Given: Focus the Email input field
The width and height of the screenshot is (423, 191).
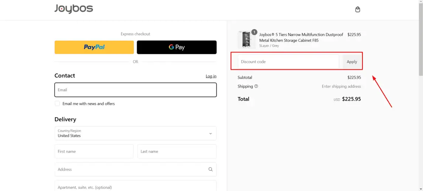Looking at the screenshot, I should point(136,90).
